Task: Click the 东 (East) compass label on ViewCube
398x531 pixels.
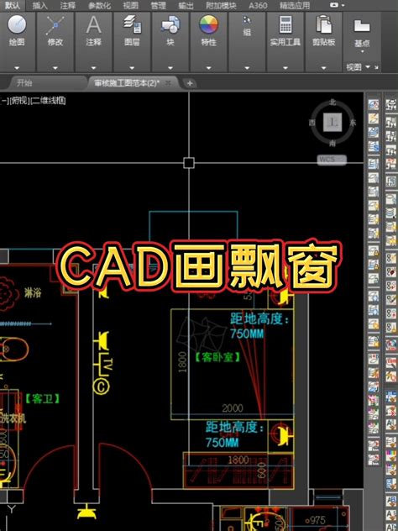Action: 353,123
